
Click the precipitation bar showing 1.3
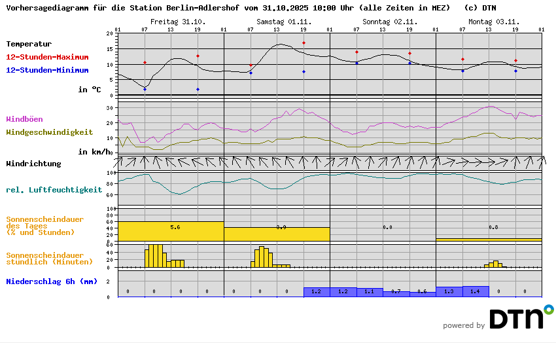pyautogui.click(x=449, y=291)
